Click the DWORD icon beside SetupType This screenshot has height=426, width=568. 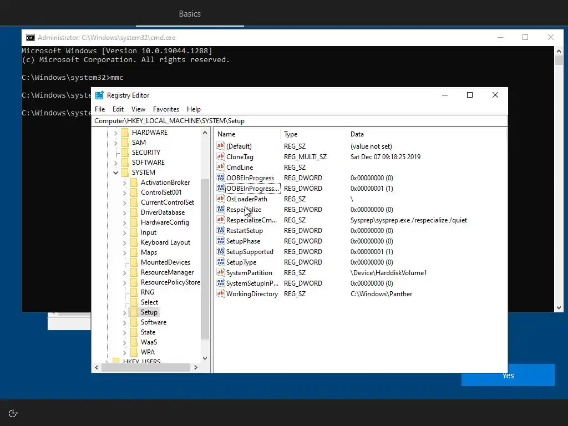221,262
